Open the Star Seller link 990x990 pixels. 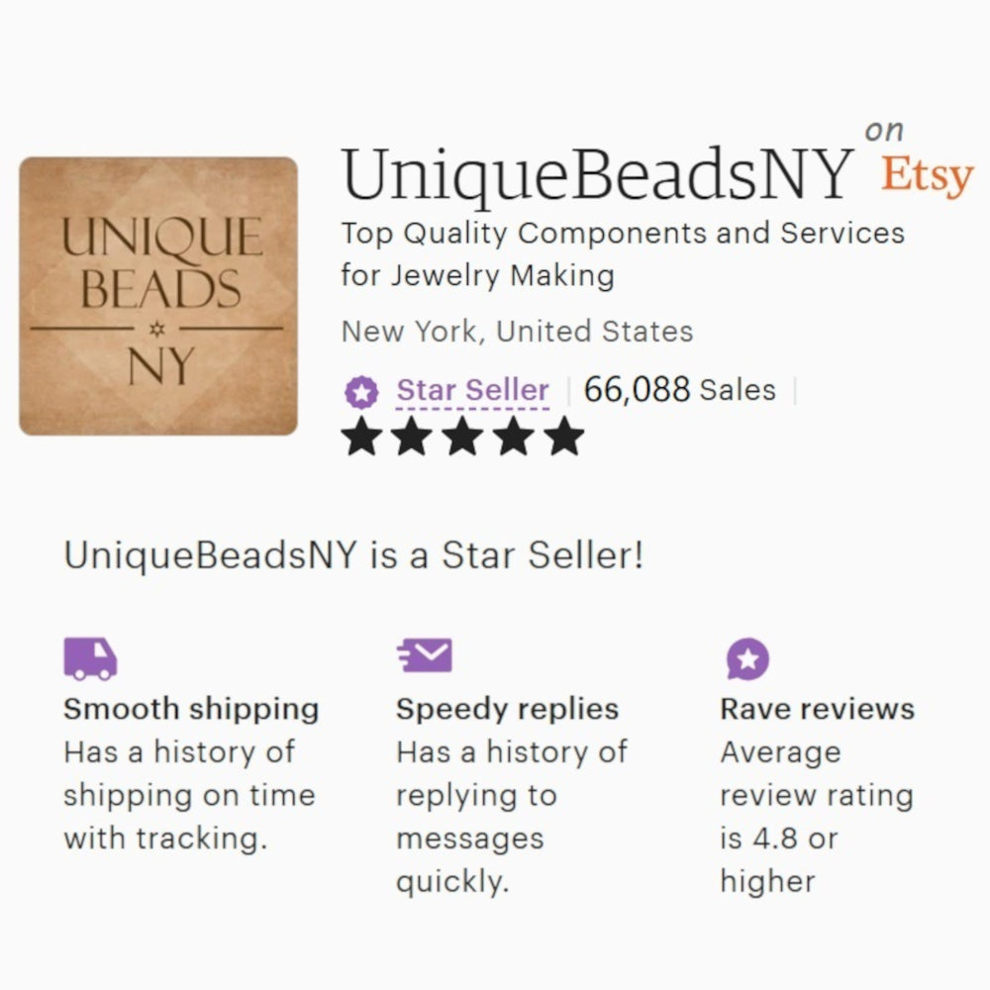pyautogui.click(x=472, y=390)
